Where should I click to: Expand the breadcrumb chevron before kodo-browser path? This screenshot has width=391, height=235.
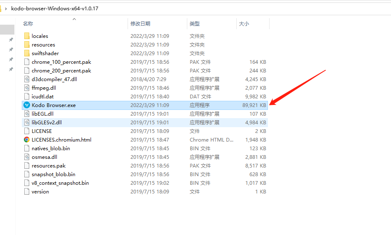point(6,9)
